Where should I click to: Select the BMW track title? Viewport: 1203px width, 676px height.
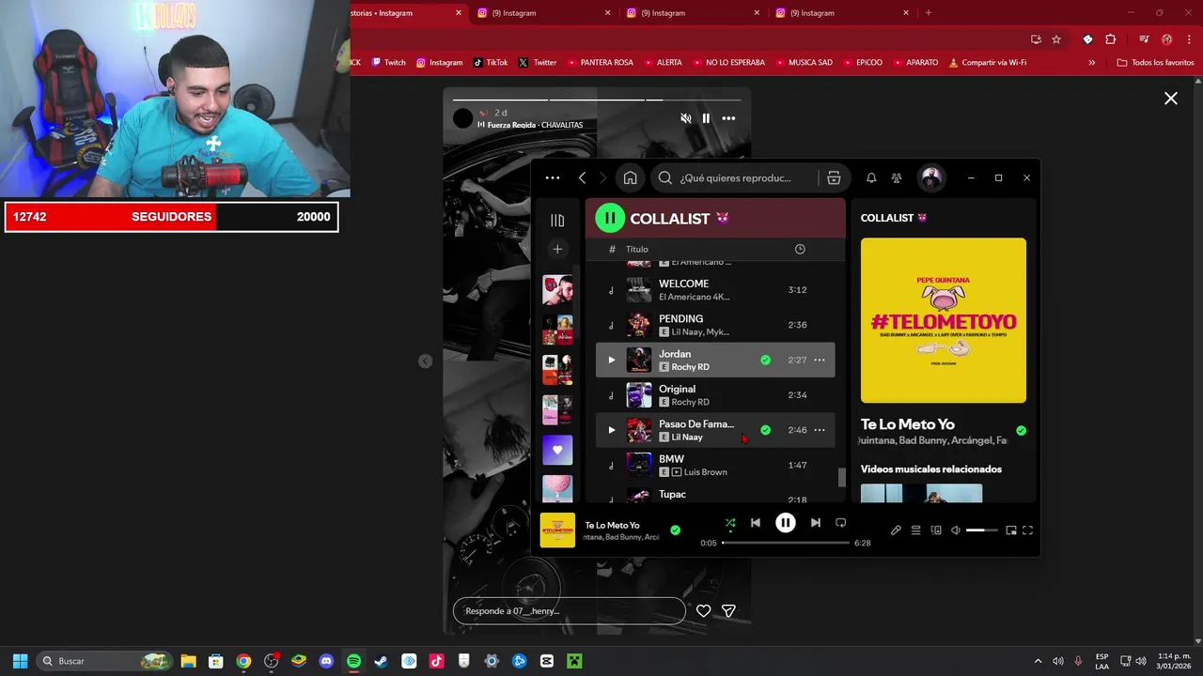tap(671, 459)
